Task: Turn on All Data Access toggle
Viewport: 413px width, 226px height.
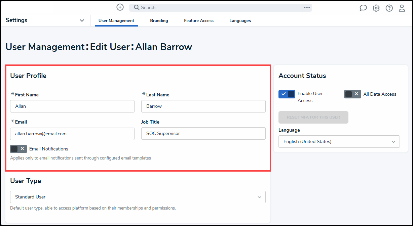Action: click(x=352, y=94)
